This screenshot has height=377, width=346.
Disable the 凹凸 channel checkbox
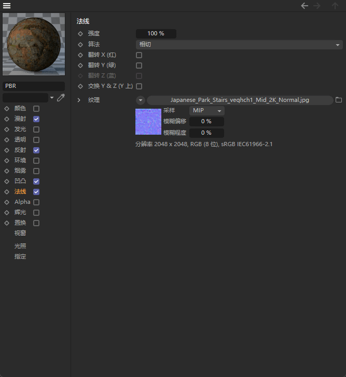[36, 181]
